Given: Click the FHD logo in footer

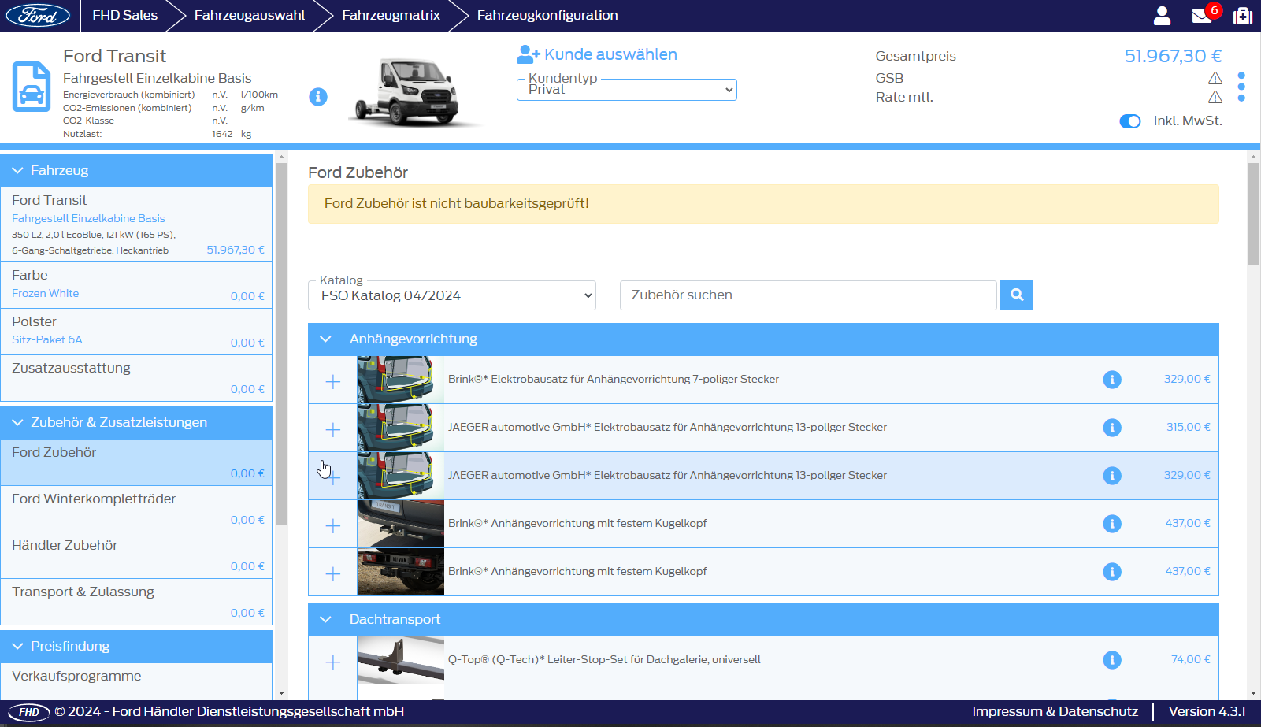Looking at the screenshot, I should pos(29,712).
